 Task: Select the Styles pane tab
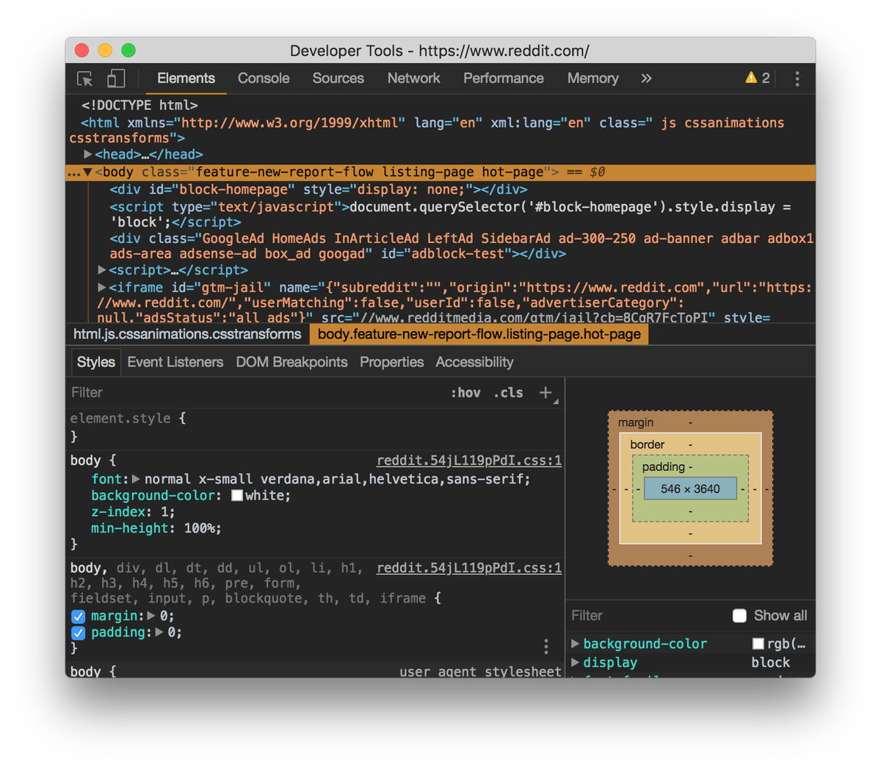point(96,362)
